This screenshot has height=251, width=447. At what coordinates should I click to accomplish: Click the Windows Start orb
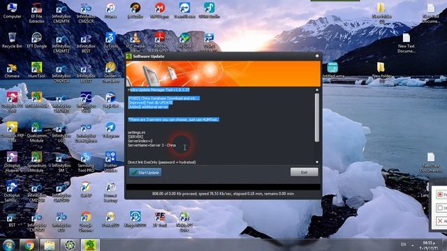pyautogui.click(x=9, y=245)
